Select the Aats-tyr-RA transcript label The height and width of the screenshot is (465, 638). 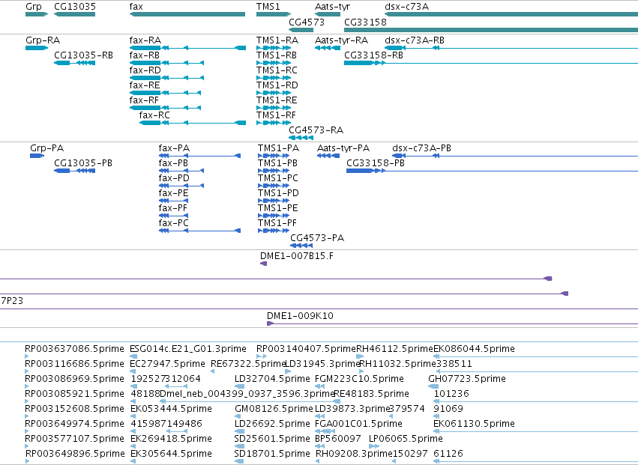pos(341,40)
